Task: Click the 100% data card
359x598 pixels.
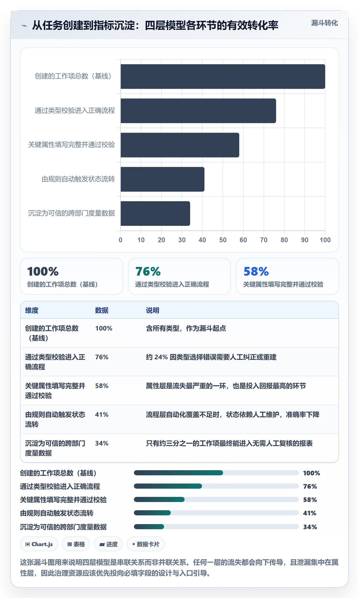Action: 72,276
